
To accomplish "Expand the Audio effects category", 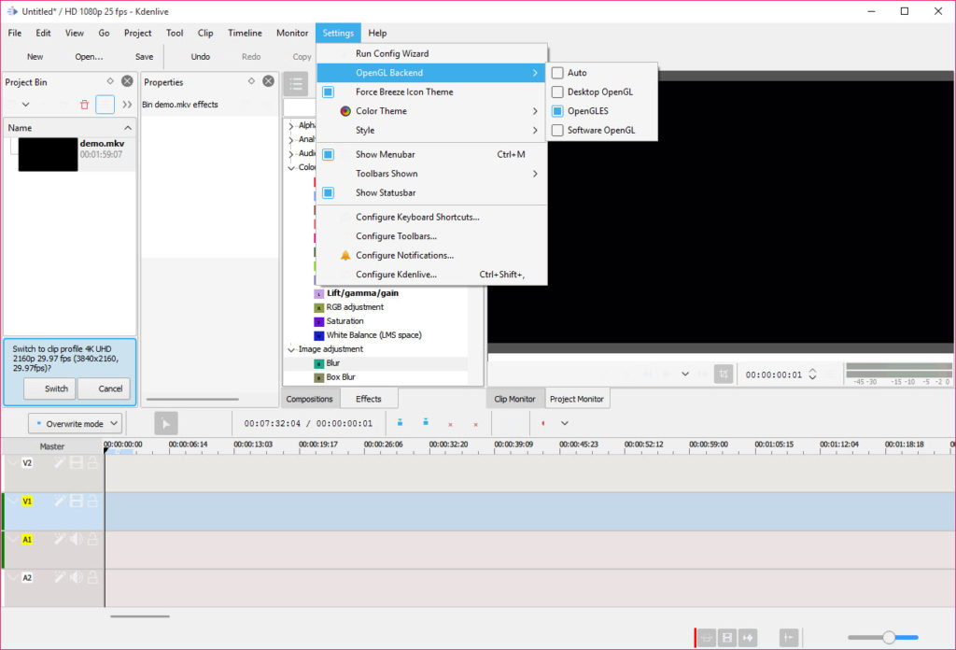I will pyautogui.click(x=291, y=154).
